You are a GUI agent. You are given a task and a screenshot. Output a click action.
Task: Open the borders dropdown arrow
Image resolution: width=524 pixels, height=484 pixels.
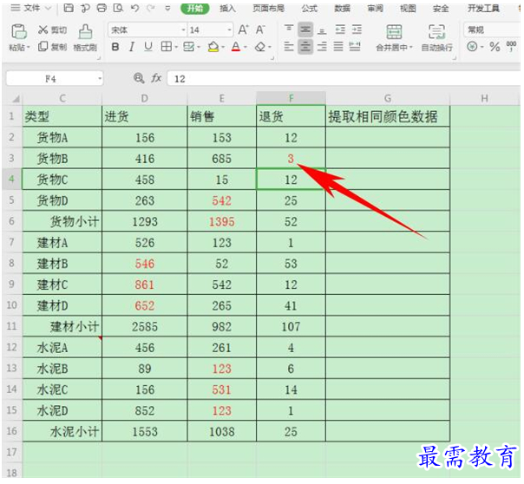coord(176,47)
